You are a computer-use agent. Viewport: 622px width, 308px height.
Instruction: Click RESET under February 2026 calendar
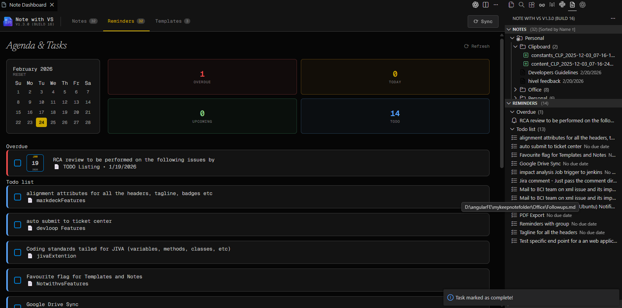click(x=20, y=75)
